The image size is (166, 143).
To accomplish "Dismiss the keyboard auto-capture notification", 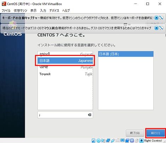I will point(156,18).
